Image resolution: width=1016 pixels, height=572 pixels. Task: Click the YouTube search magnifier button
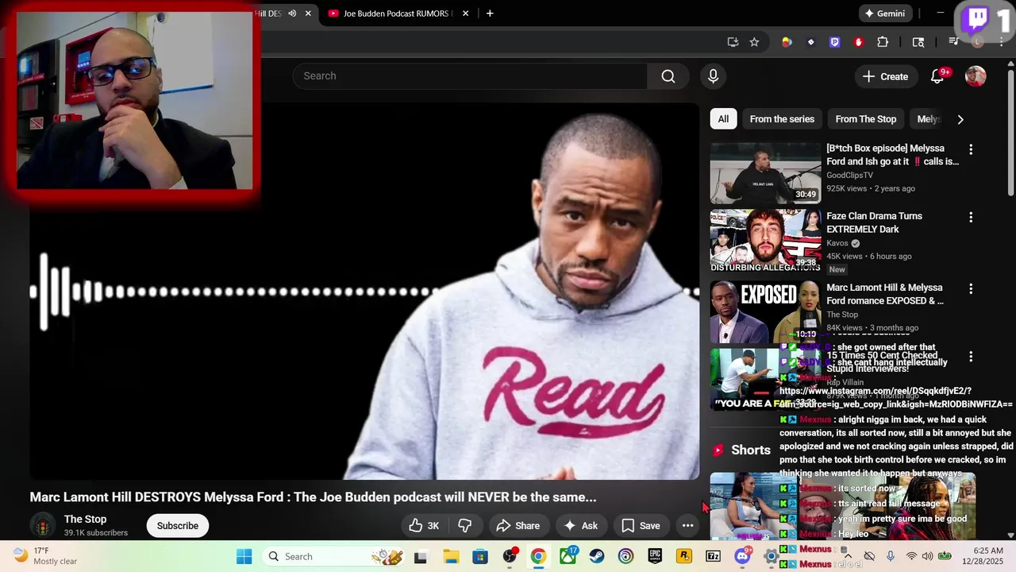click(x=668, y=76)
